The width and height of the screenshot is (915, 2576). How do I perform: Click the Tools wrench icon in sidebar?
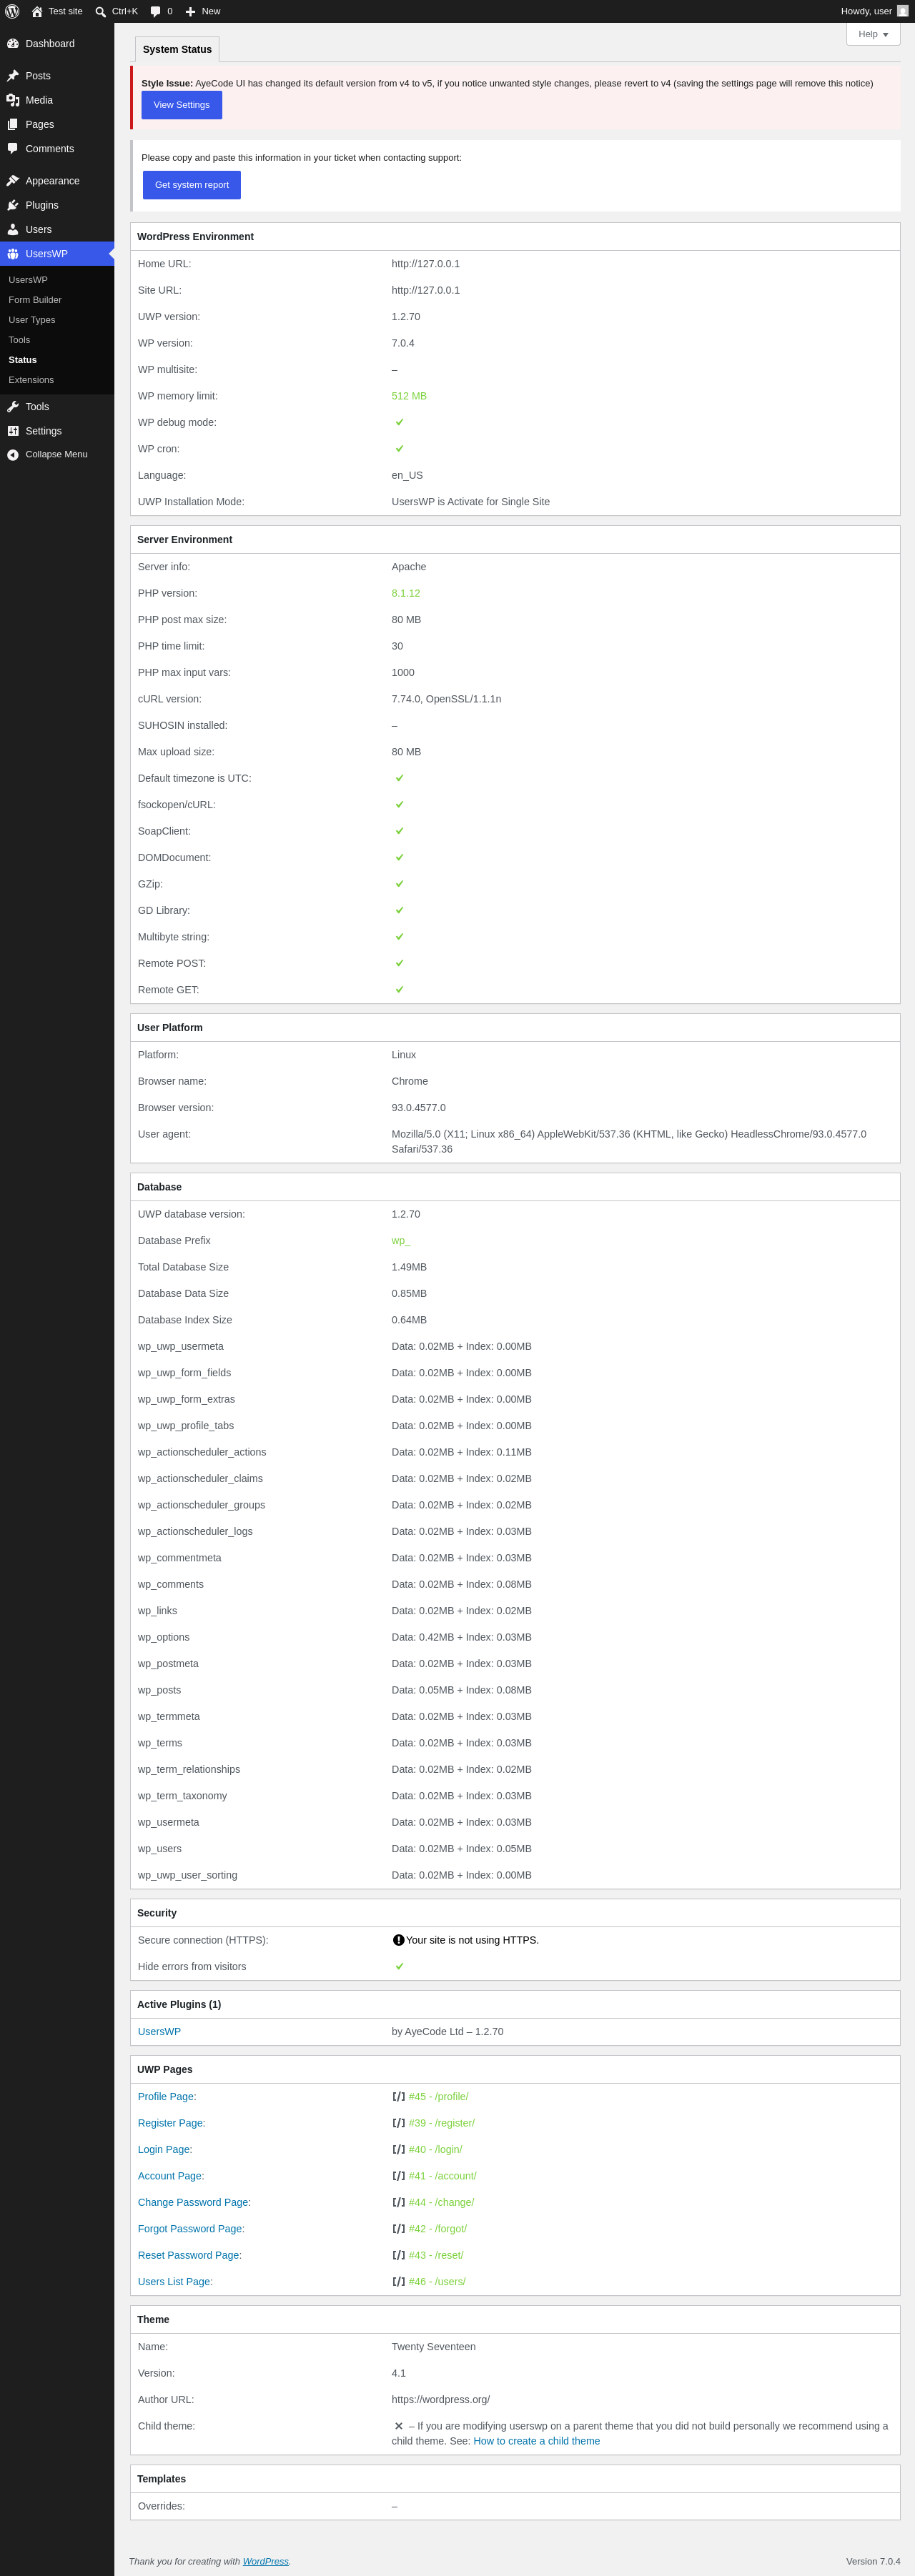pos(13,407)
